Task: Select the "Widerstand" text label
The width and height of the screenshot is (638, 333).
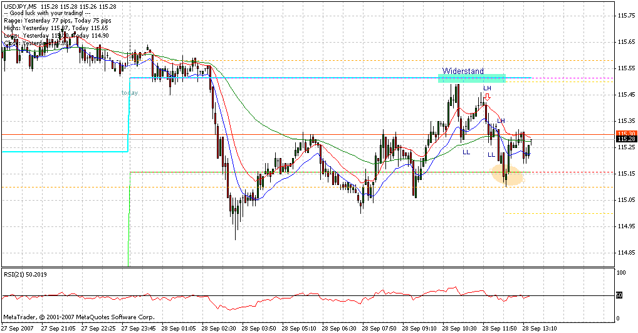Action: 463,71
